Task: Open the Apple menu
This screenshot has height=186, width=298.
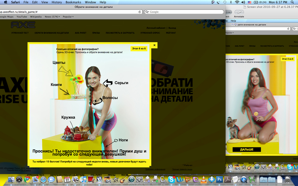Action: click(5, 2)
